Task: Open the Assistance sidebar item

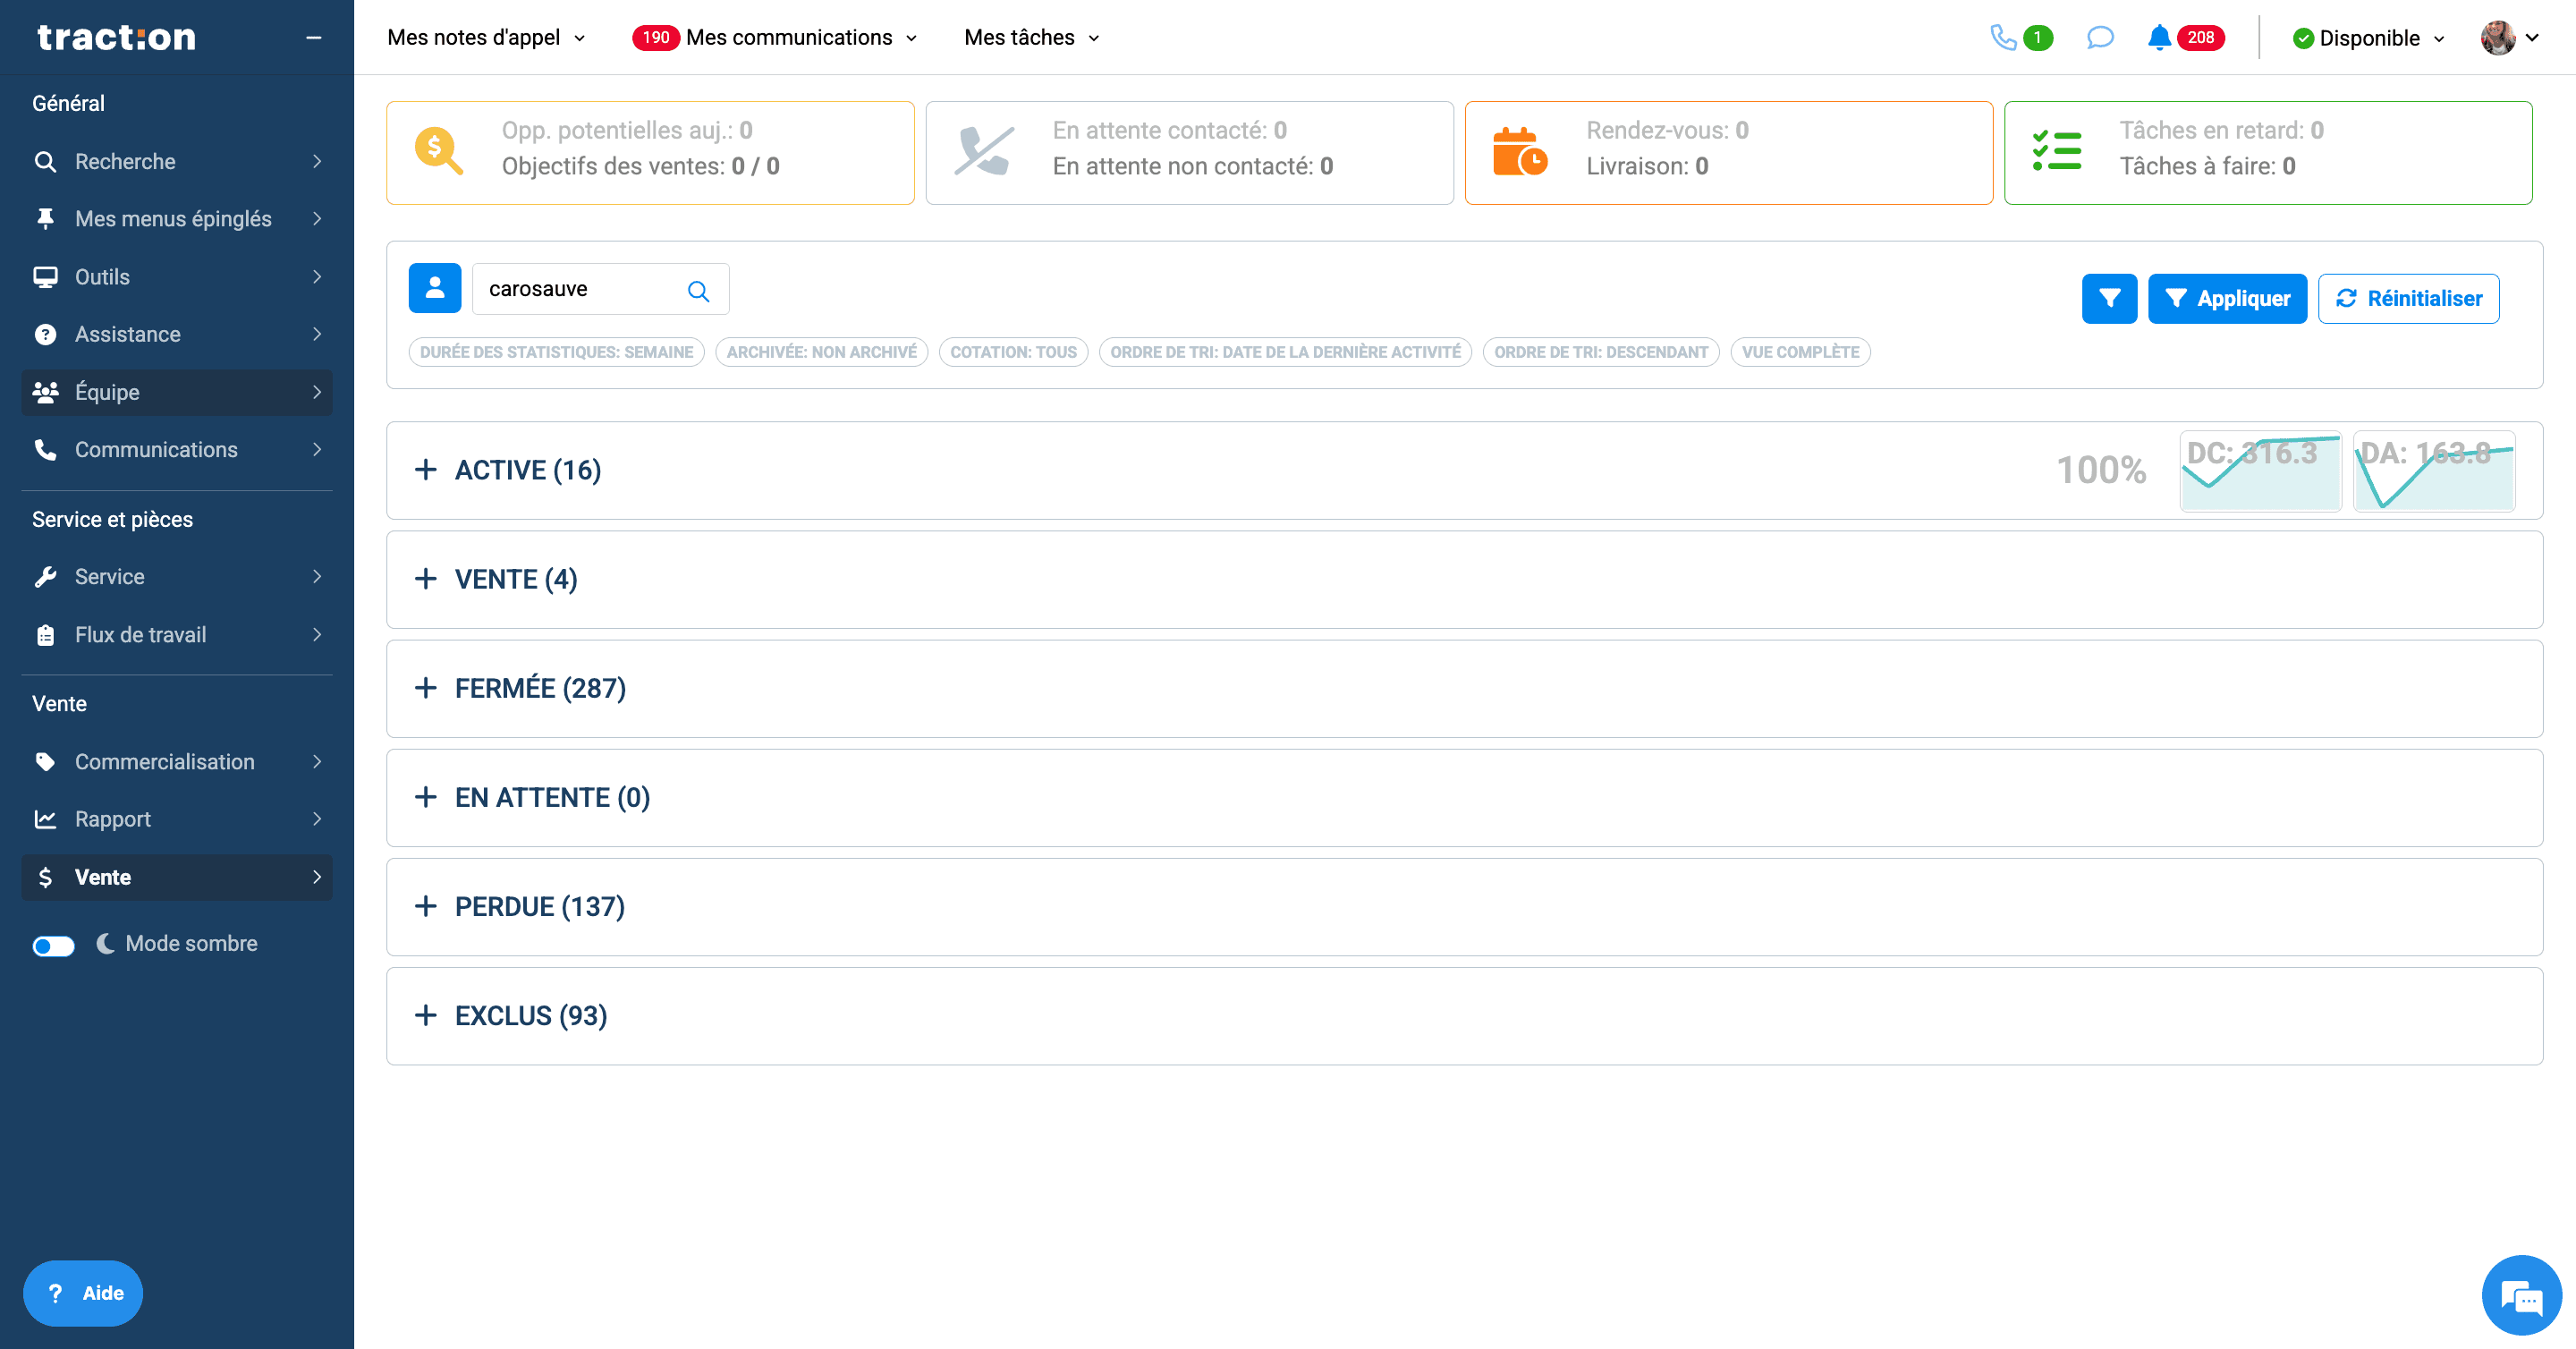Action: point(177,334)
